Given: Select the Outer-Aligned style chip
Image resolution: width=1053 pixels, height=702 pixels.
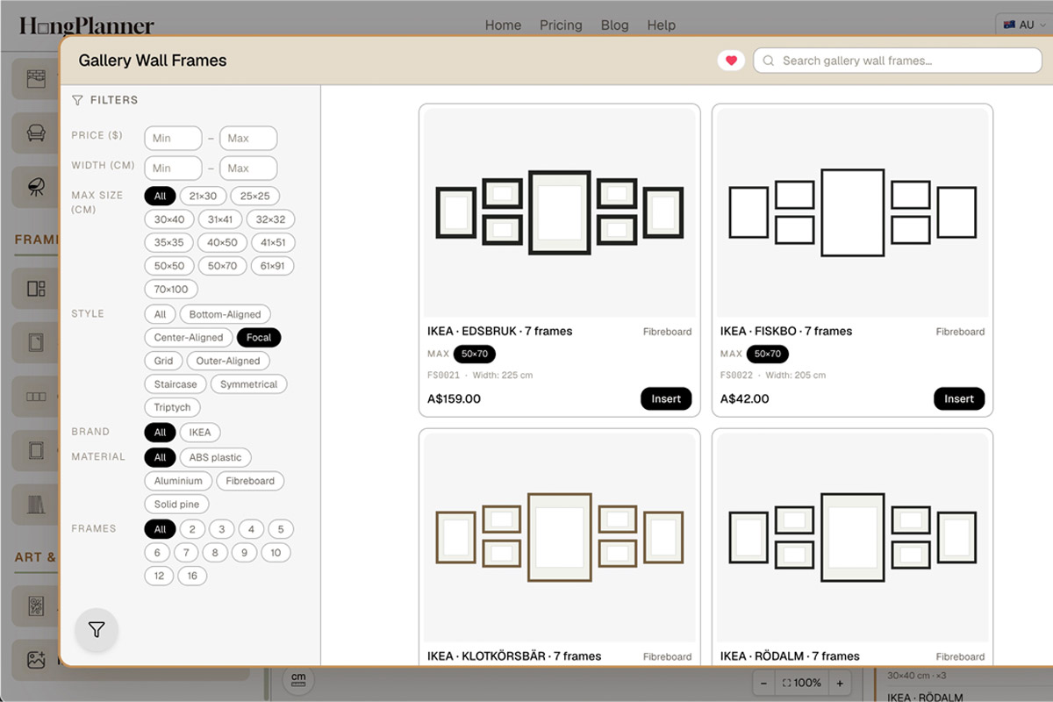Looking at the screenshot, I should 228,361.
